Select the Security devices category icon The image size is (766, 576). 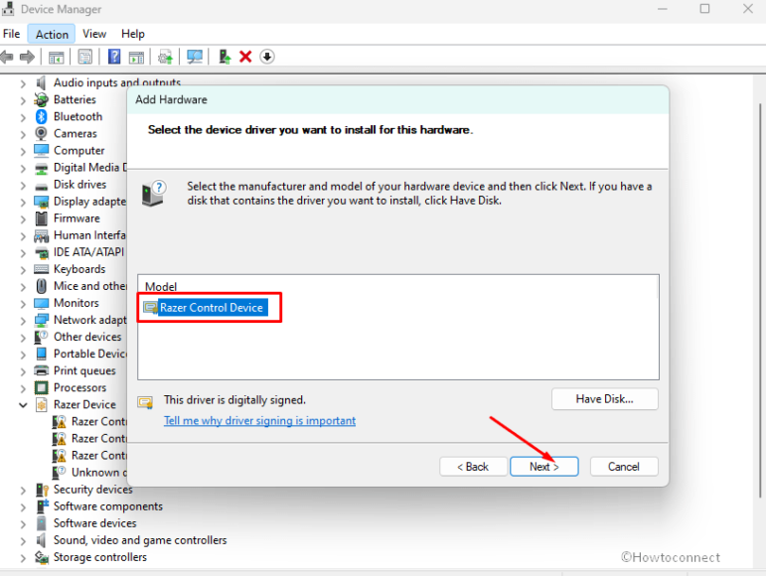(42, 490)
